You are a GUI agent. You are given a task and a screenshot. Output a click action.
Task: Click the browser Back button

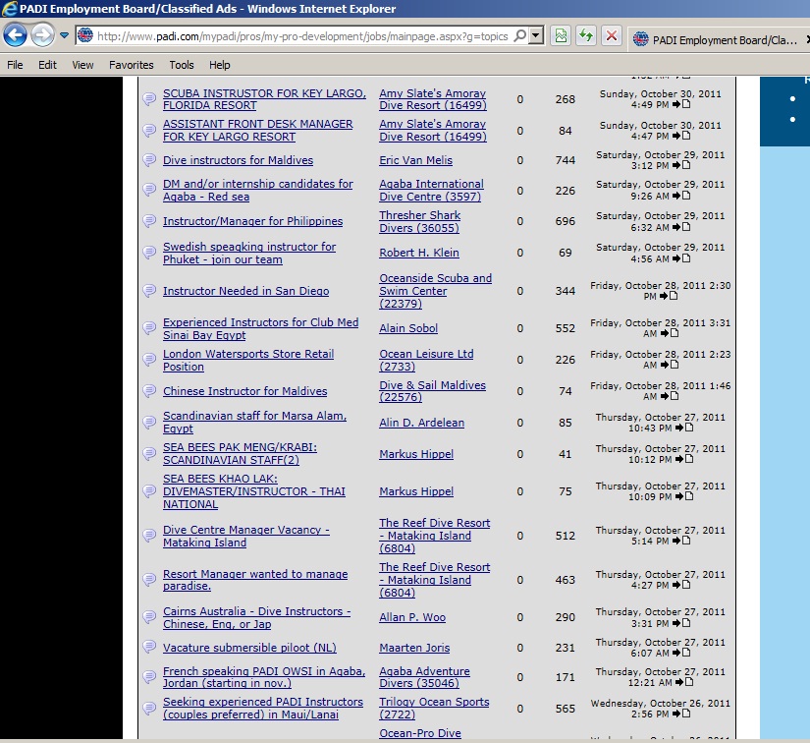[x=15, y=35]
